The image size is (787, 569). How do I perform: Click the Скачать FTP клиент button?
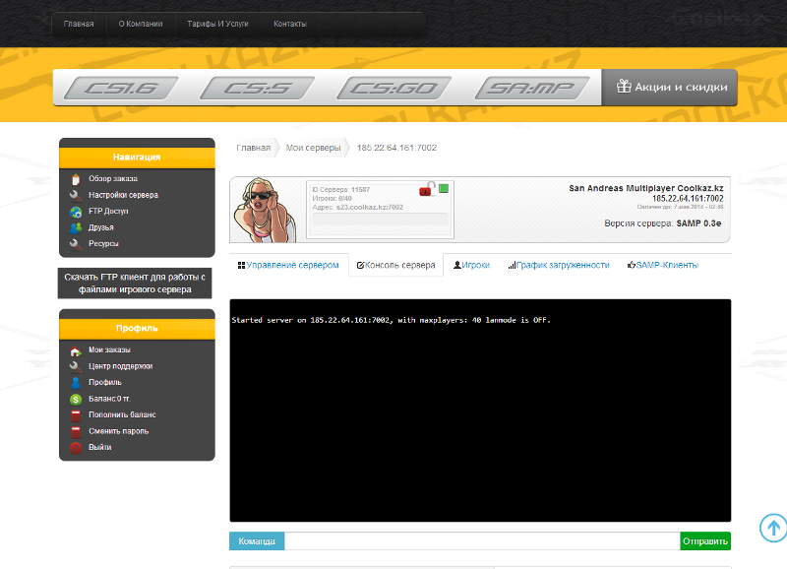[135, 284]
